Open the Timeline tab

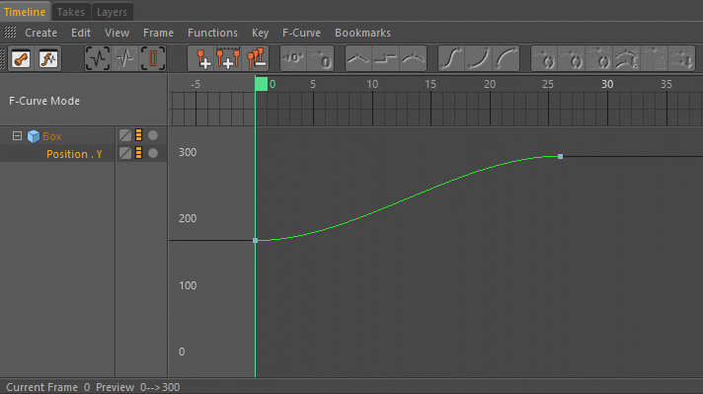[x=25, y=12]
